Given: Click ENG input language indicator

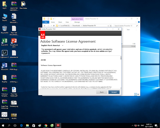Looking at the screenshot, I should pos(142,125).
